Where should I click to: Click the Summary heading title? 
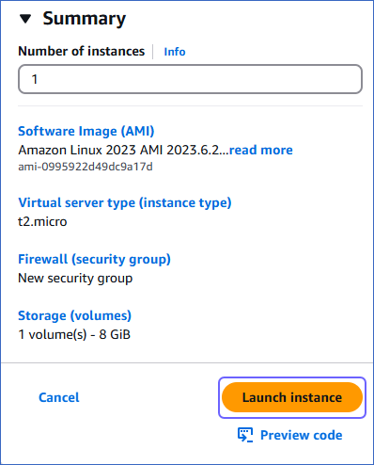(x=85, y=19)
